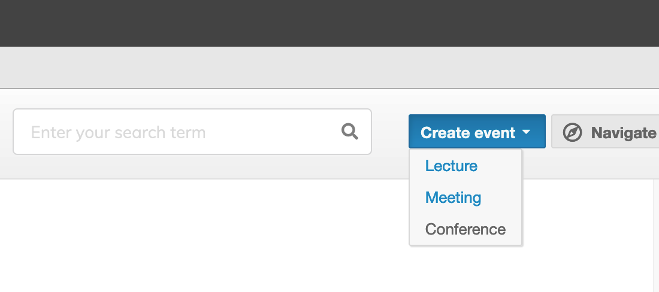Click empty white page area below search
This screenshot has height=292, width=659.
[202, 235]
